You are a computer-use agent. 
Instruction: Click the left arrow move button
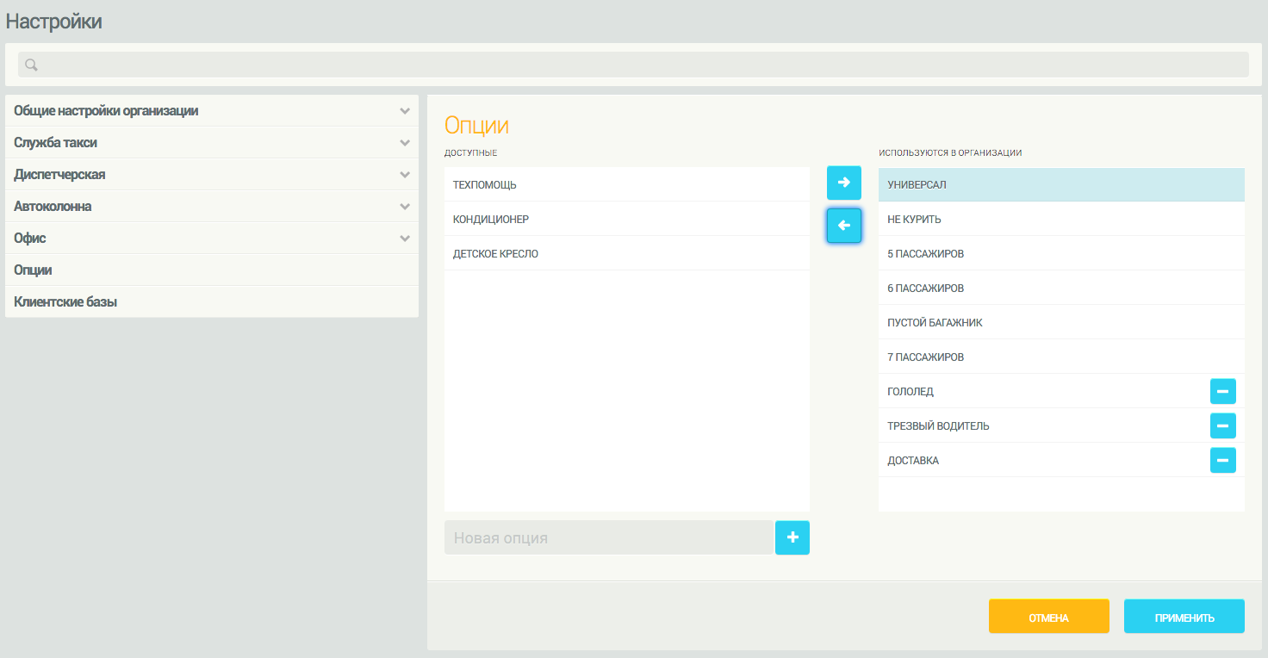pyautogui.click(x=843, y=226)
